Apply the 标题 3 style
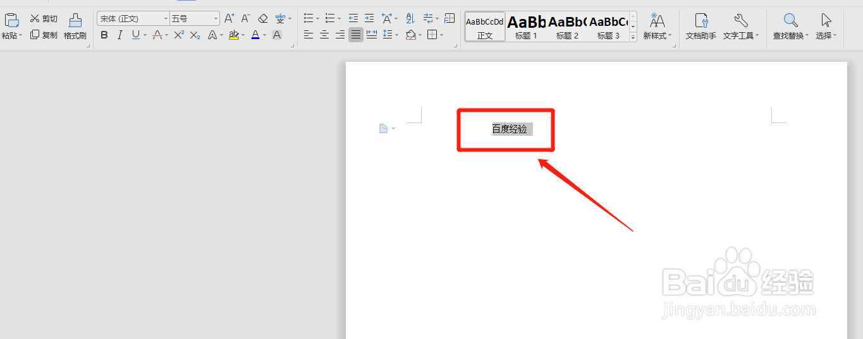This screenshot has height=339, width=863. [x=608, y=27]
